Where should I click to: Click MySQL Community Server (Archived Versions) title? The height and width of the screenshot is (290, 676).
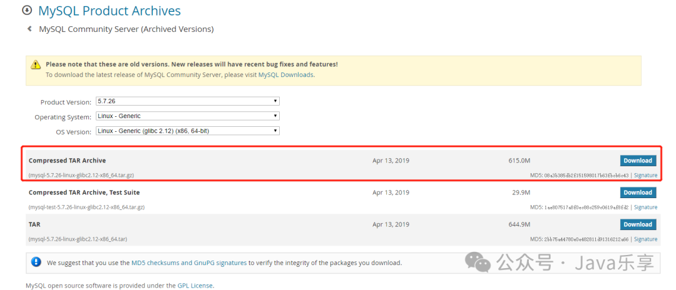[x=126, y=29]
